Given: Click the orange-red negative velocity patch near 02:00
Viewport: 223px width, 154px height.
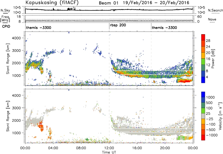Looking at the screenshot, I should (41, 126).
